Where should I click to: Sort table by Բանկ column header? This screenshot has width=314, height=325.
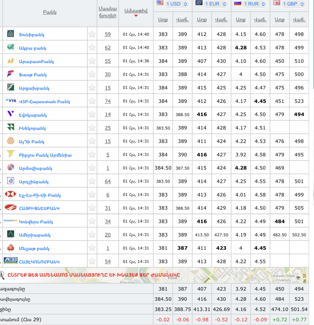[x=50, y=12]
